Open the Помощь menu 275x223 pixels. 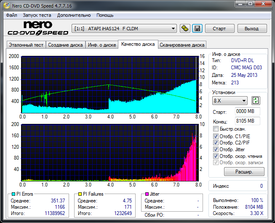point(105,16)
